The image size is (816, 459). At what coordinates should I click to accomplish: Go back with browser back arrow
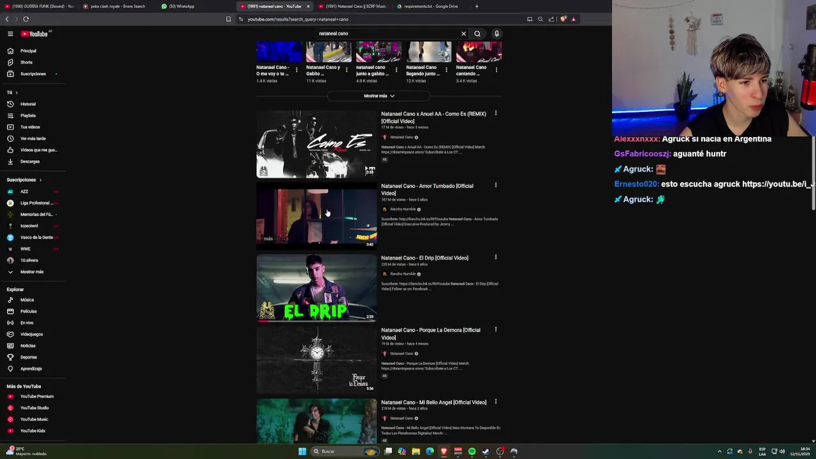pos(7,19)
